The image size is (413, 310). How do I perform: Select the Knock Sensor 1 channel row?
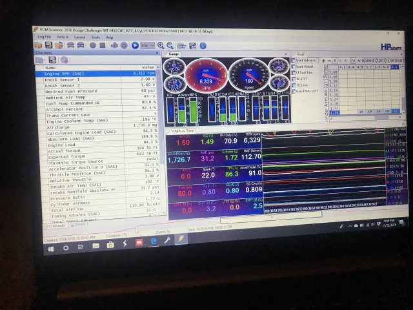click(97, 79)
